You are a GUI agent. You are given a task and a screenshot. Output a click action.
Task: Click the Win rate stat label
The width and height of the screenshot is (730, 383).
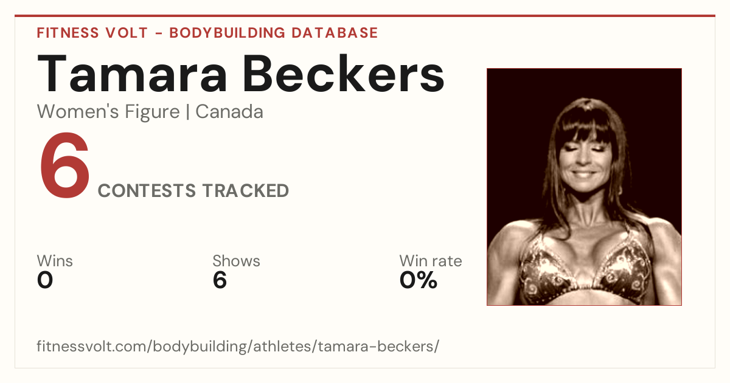[x=431, y=261]
